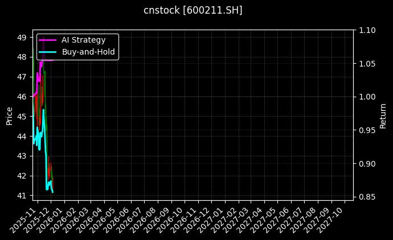Click price tick value 41
The image size is (393, 240).
click(22, 196)
